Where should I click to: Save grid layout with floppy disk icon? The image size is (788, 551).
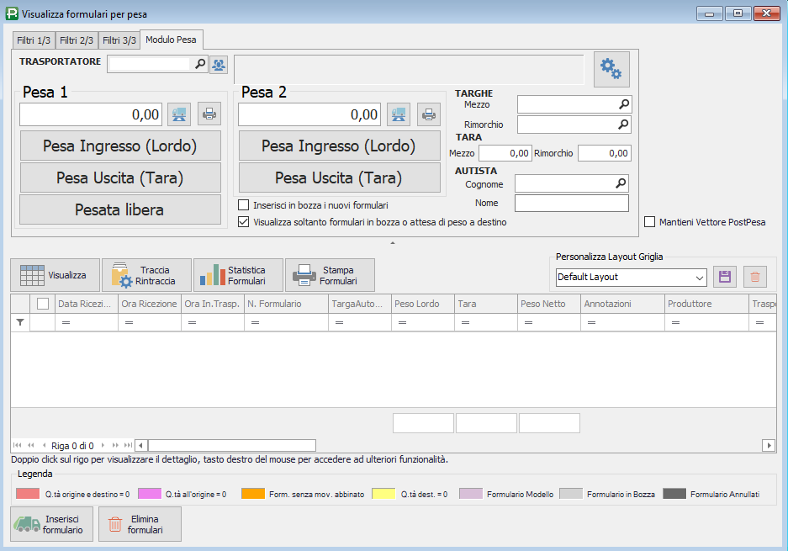click(x=725, y=277)
